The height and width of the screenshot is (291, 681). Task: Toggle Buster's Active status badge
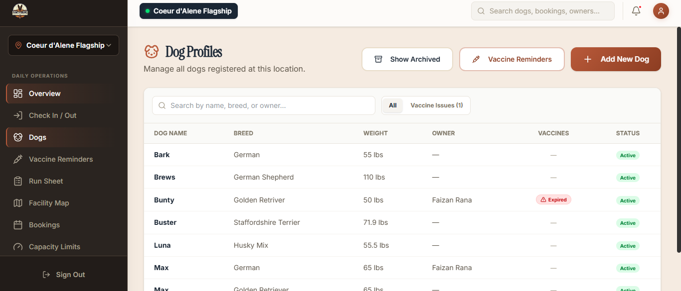coord(627,223)
